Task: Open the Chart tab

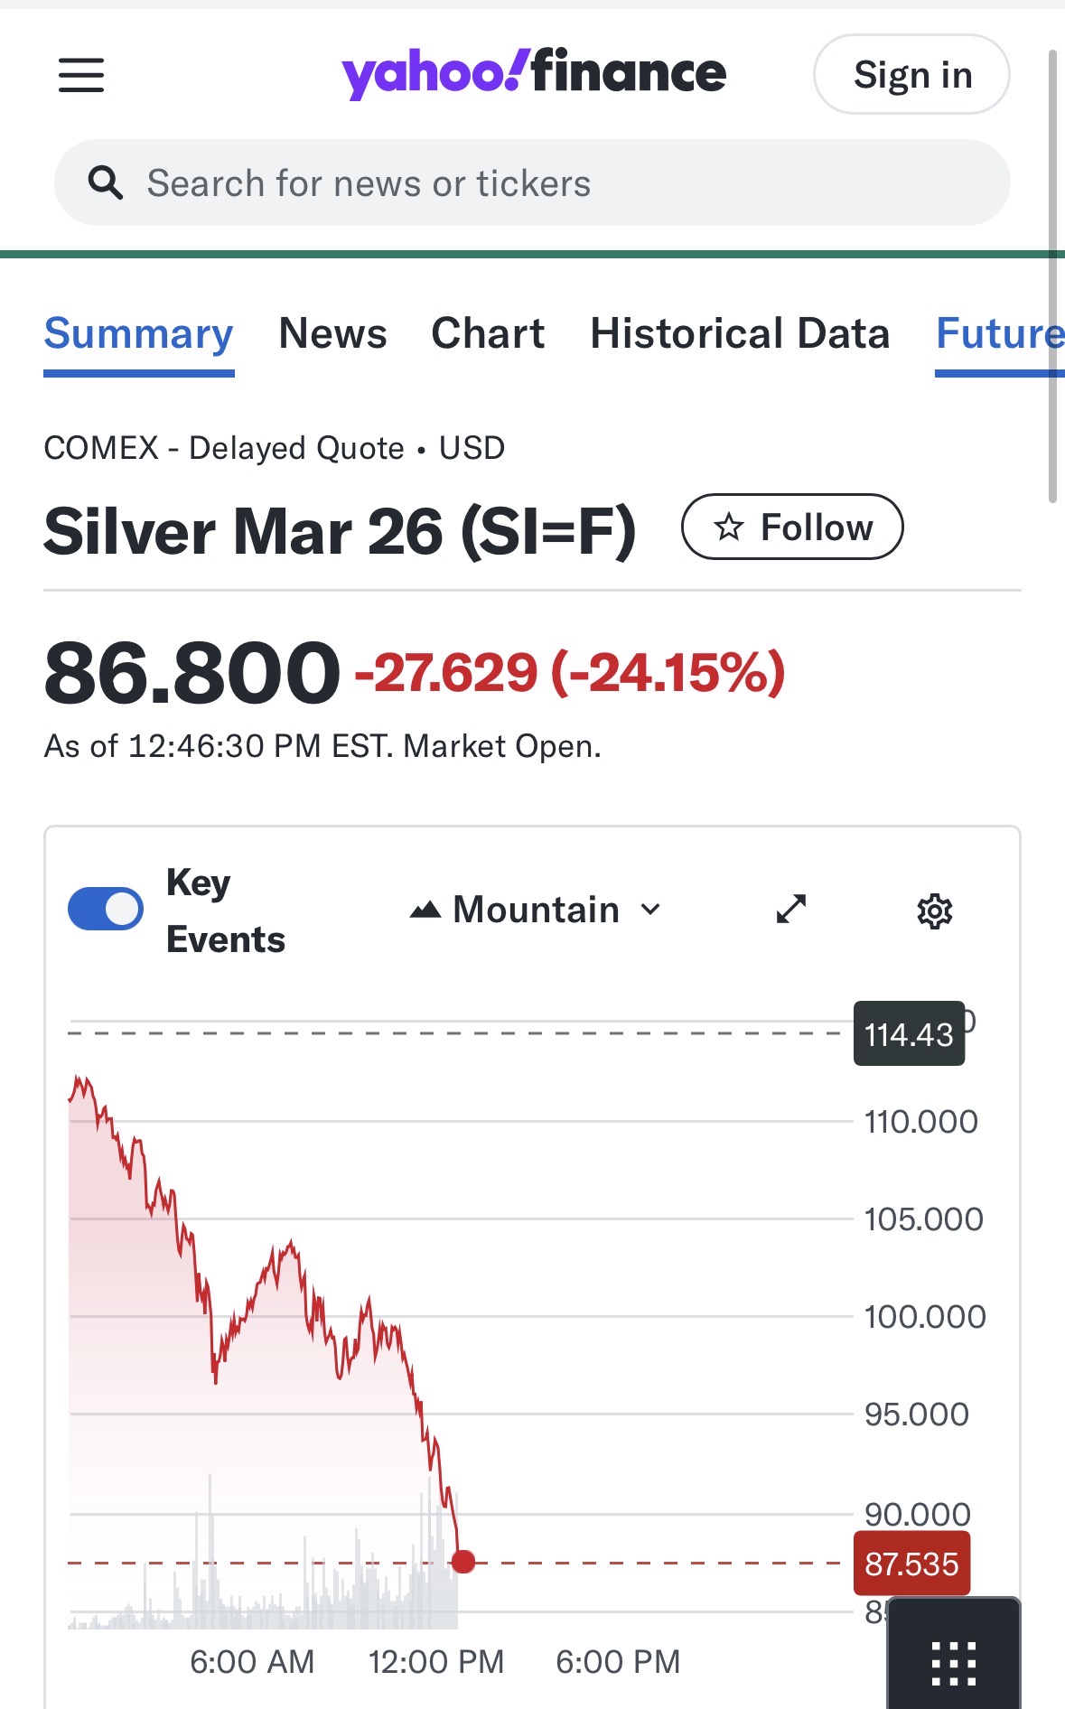Action: [x=488, y=333]
